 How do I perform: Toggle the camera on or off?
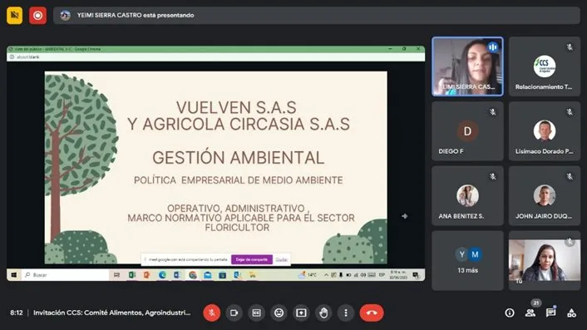click(x=234, y=313)
